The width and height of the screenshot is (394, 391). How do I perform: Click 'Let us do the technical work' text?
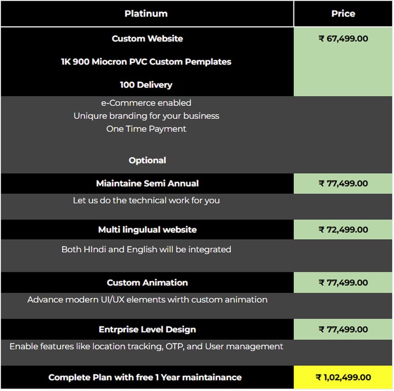coord(146,200)
